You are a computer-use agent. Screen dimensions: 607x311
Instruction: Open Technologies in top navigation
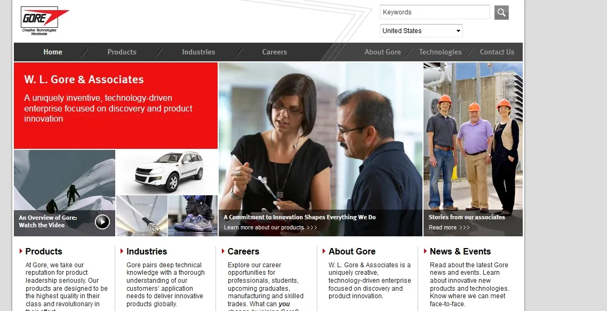point(440,52)
